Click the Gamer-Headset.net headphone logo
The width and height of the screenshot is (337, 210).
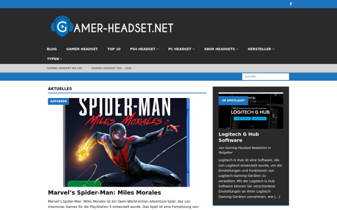point(62,26)
